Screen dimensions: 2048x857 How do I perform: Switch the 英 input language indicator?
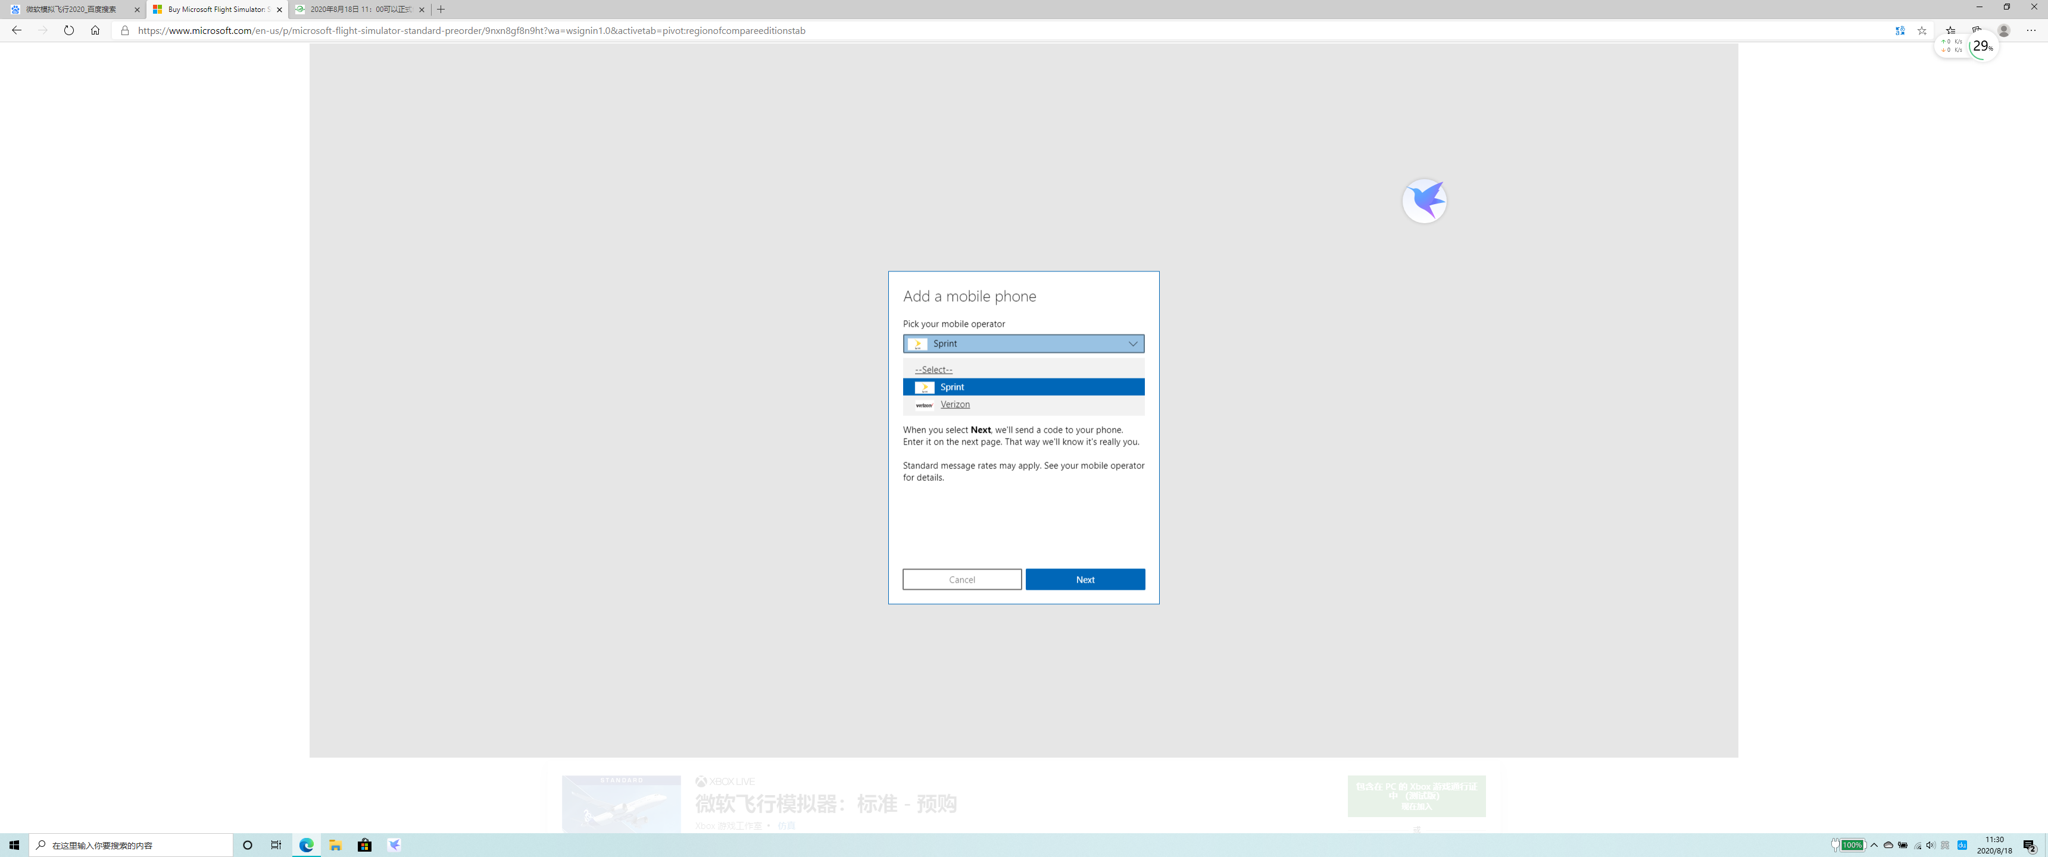pos(1946,845)
